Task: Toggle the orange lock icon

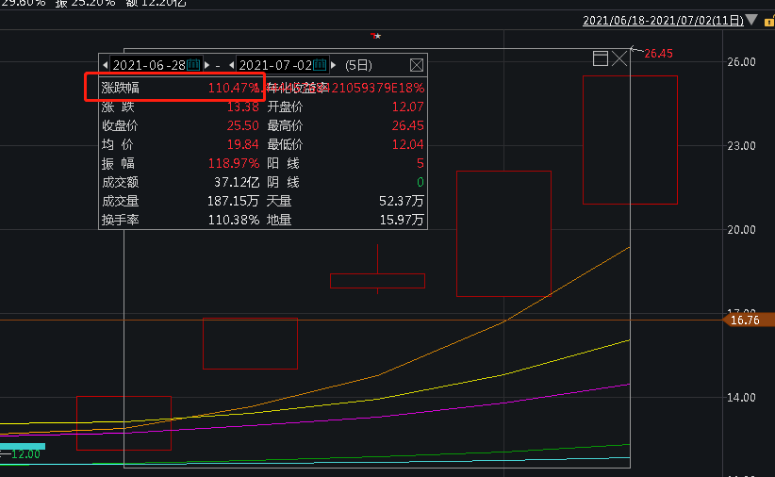Action: (x=767, y=20)
